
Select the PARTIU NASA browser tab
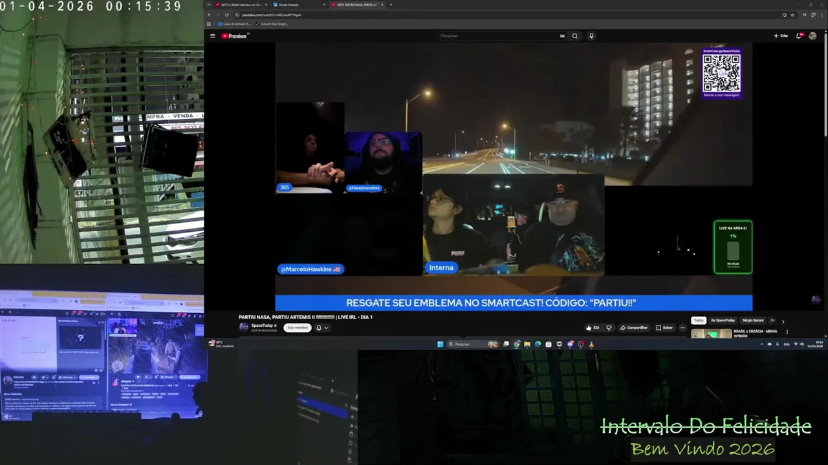click(358, 5)
